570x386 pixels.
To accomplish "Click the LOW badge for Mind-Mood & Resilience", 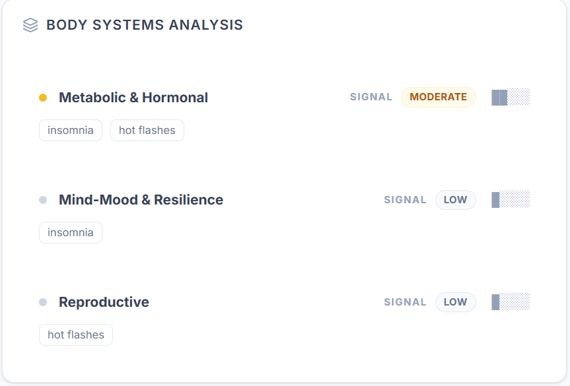I will point(455,199).
